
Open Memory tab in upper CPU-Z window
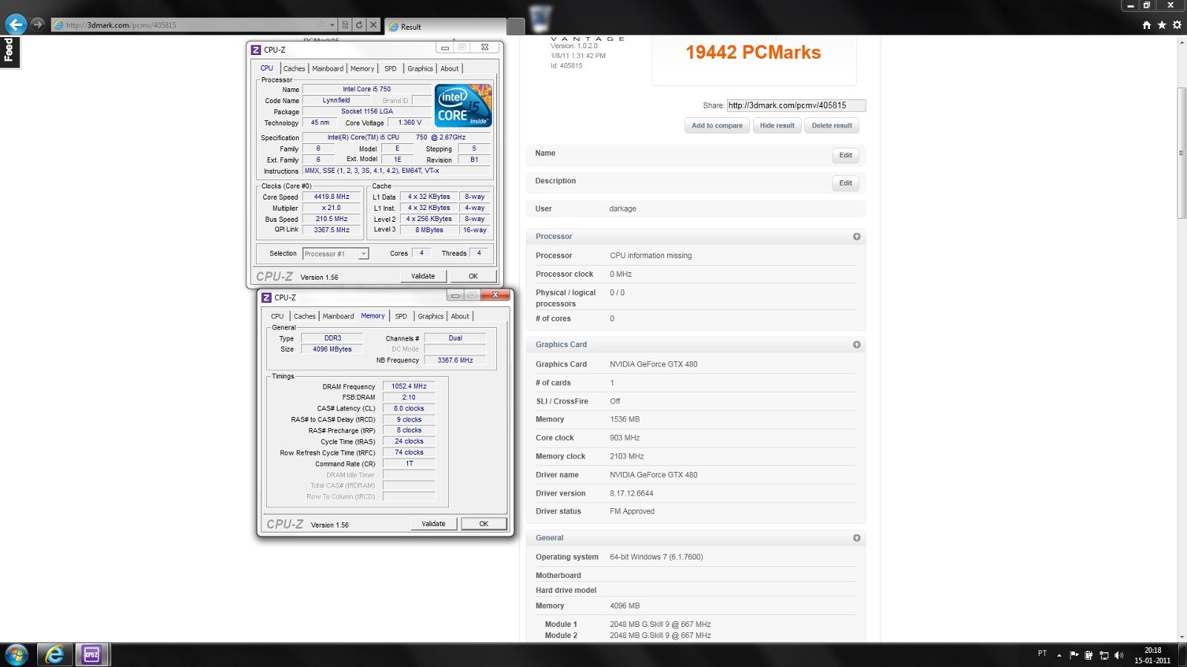(362, 68)
